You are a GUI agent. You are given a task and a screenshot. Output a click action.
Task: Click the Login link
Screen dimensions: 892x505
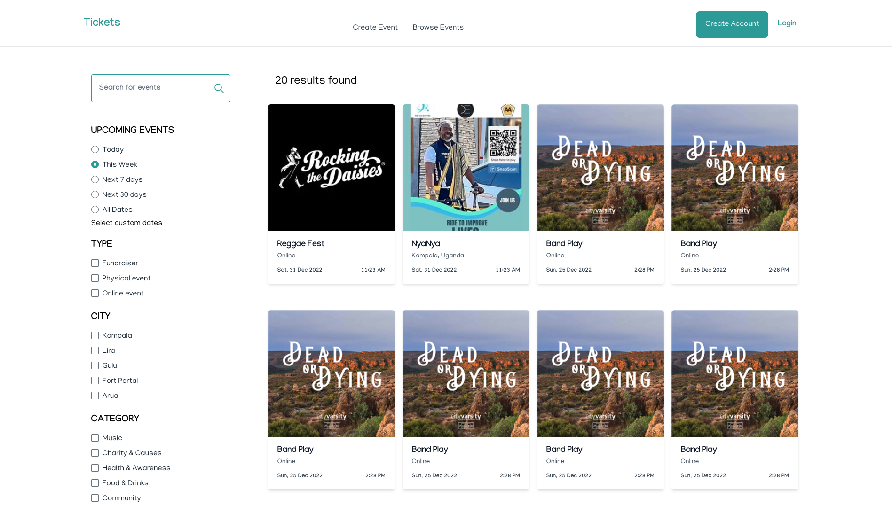[x=787, y=23]
